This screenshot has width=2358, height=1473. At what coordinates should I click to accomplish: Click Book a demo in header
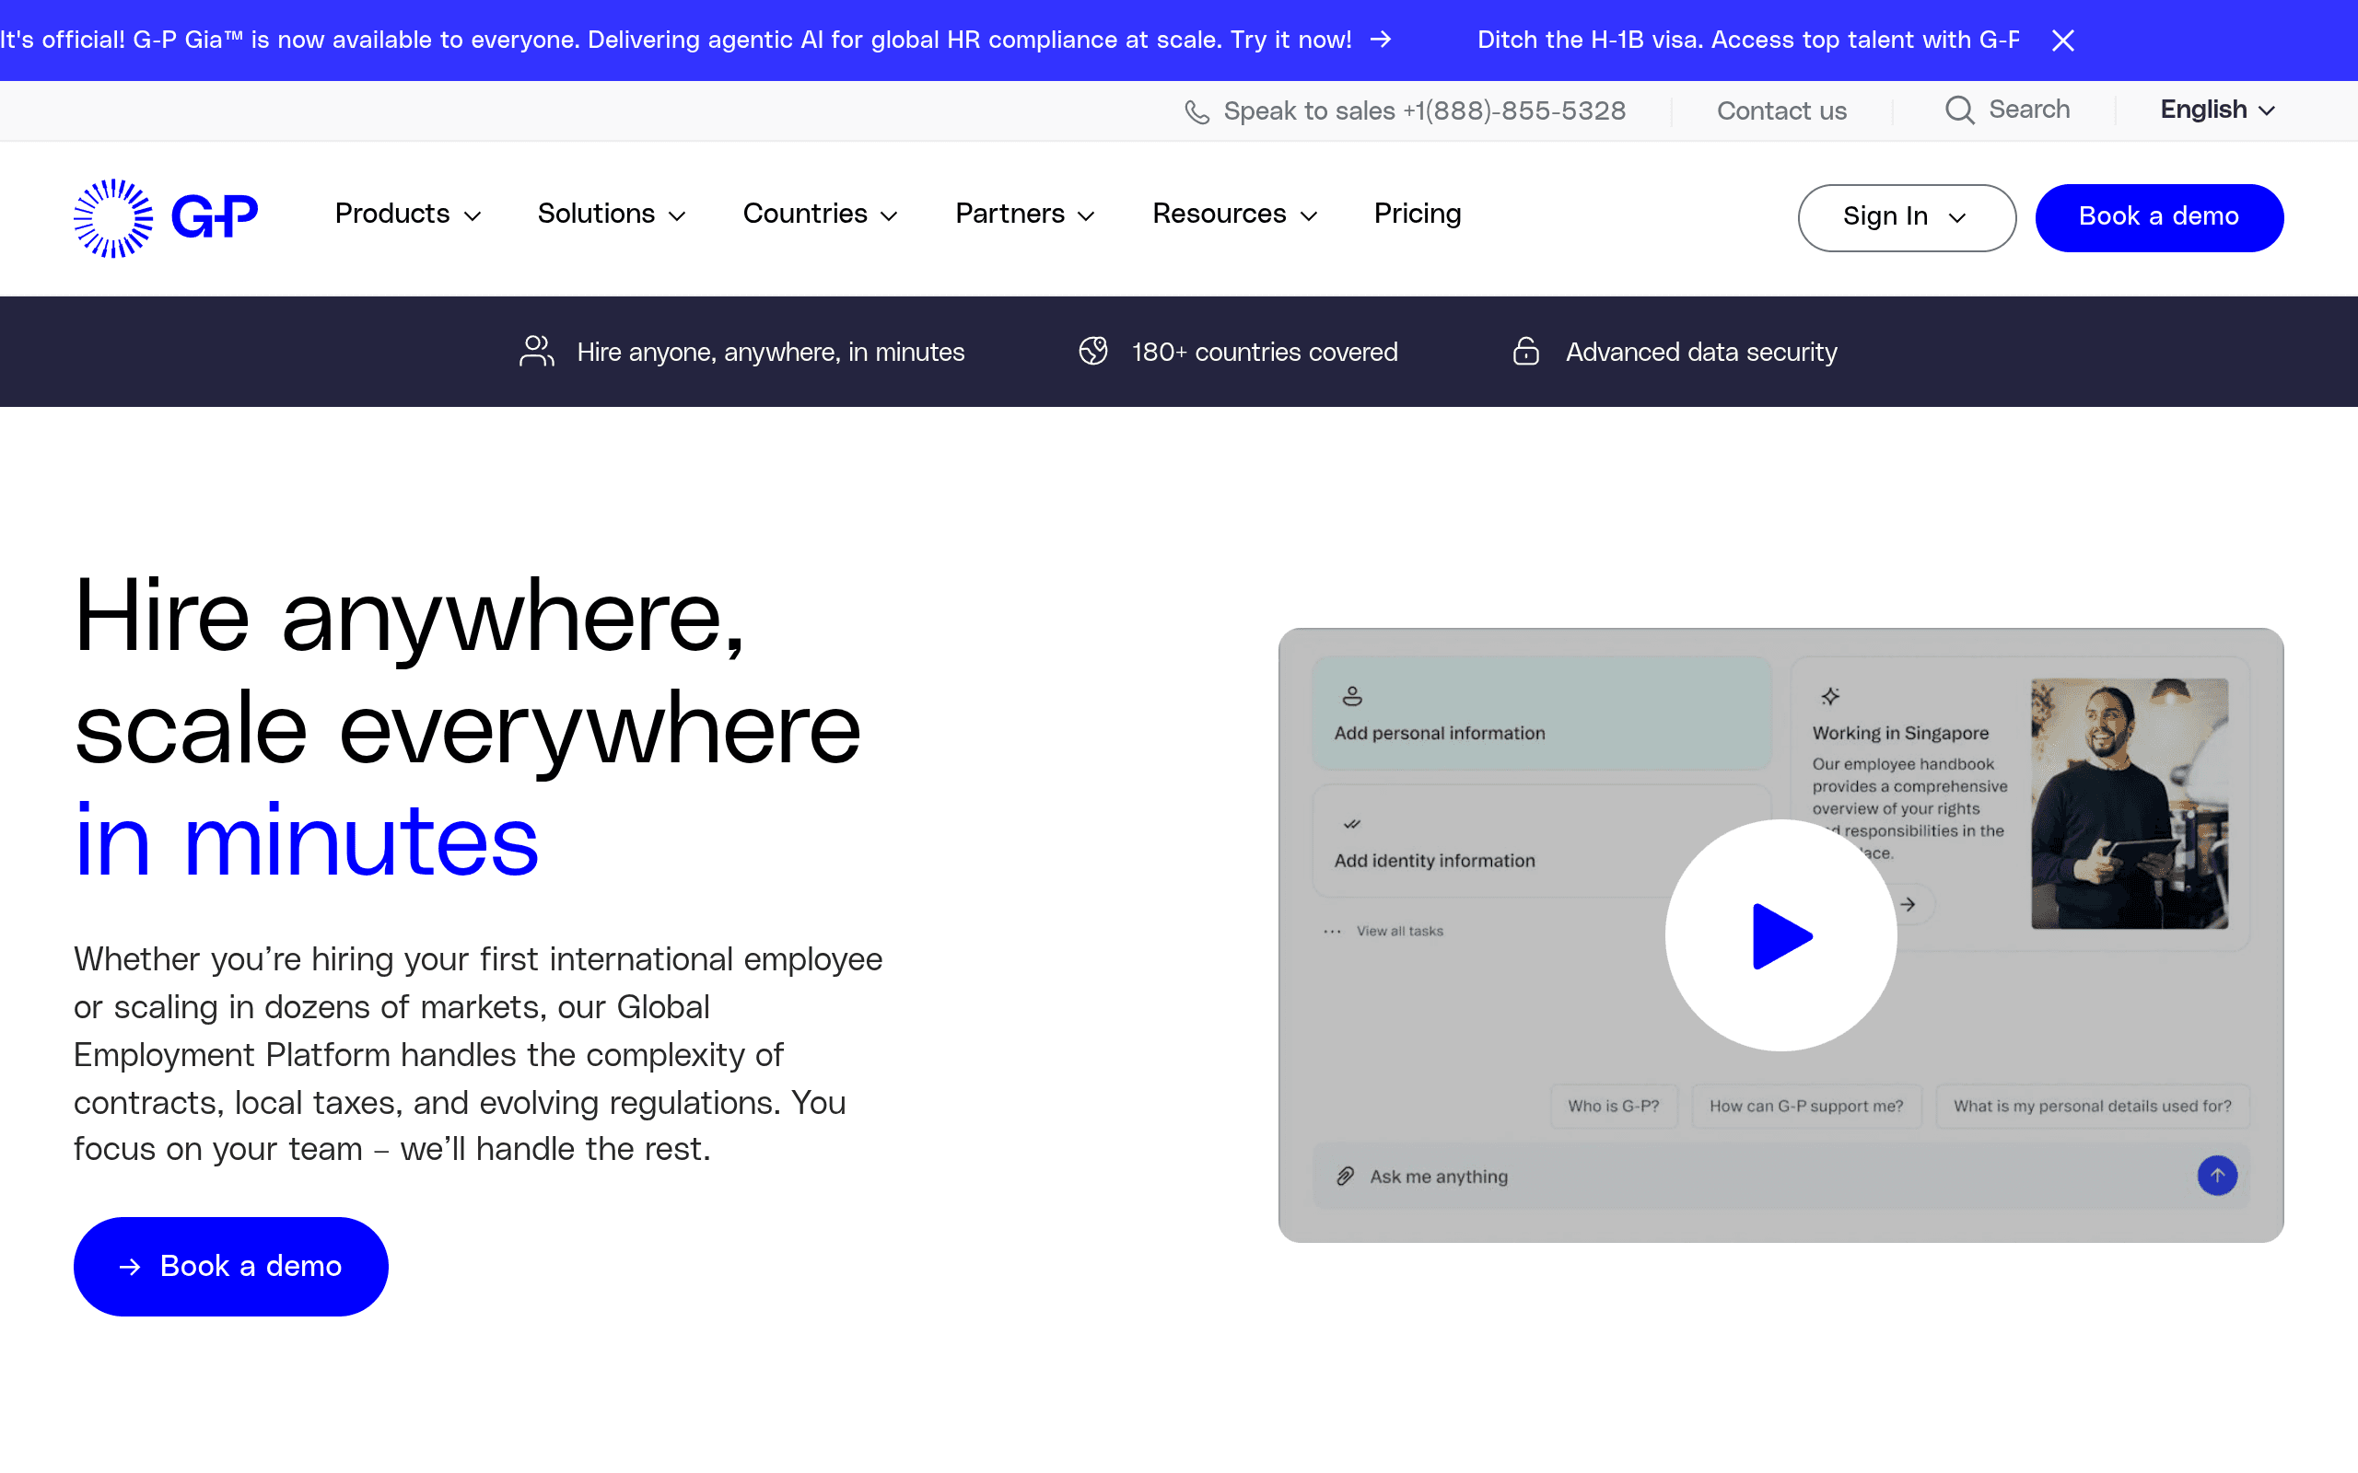(2158, 217)
